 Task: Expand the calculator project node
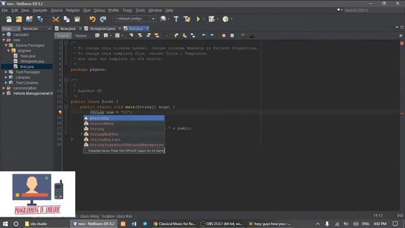click(4, 35)
